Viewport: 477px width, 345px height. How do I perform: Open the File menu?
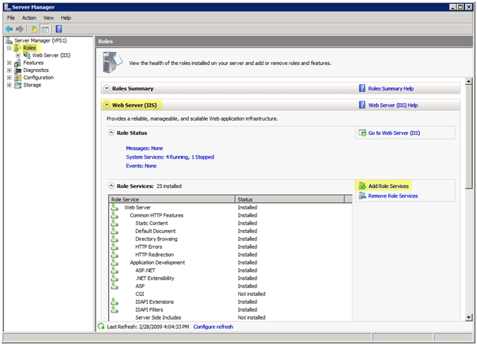[x=11, y=17]
